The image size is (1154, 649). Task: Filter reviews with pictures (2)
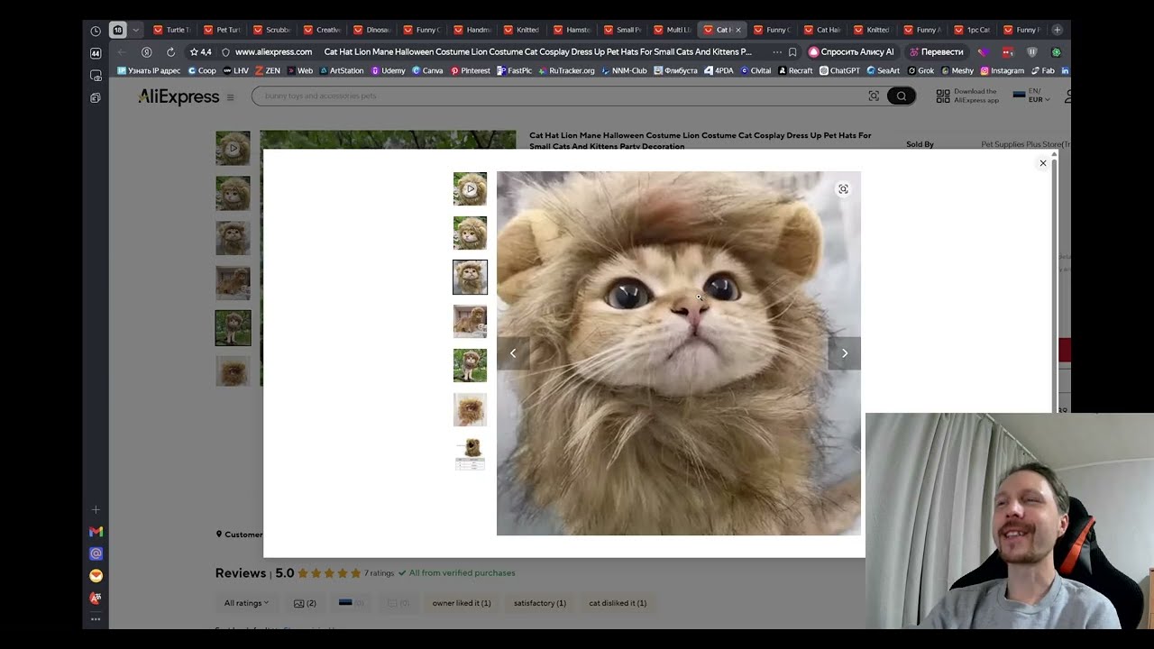click(x=305, y=603)
